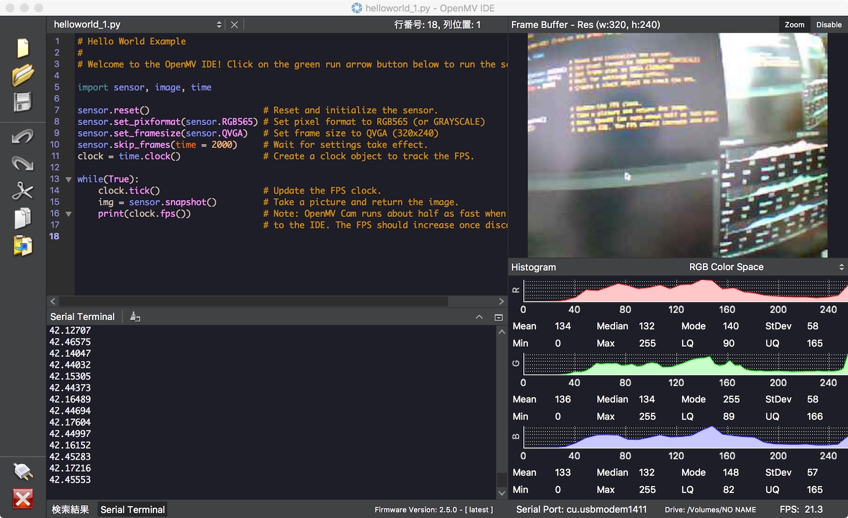Viewport: 848px width, 518px height.
Task: Open the RGB Color Space selector
Action: click(842, 267)
